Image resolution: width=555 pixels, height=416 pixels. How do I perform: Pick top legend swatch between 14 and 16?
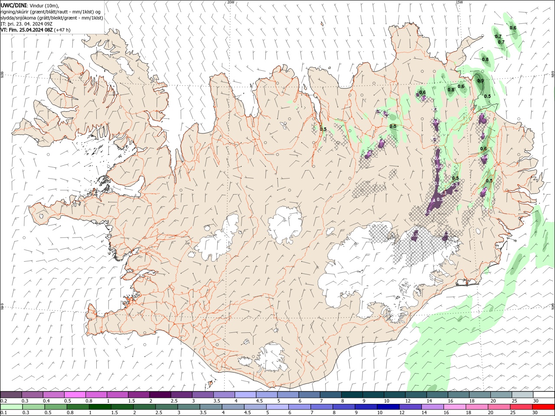[437, 395]
